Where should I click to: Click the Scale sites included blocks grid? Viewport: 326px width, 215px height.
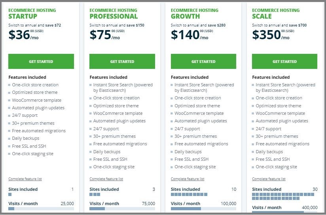pos(283,196)
